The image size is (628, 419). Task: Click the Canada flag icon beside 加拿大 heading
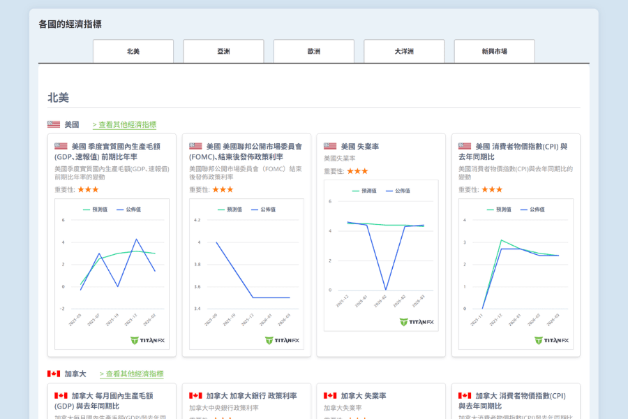[x=54, y=374]
